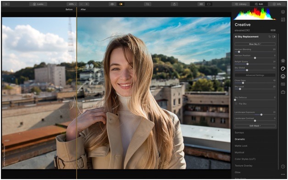The width and height of the screenshot is (288, 180).
Task: Adjust the Close Gaps slider
Action: click(x=243, y=83)
